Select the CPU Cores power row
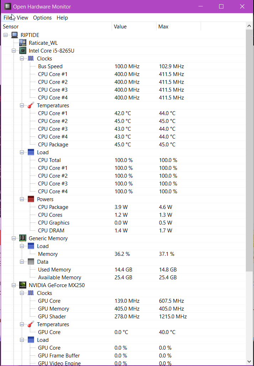254x366 pixels. [x=123, y=215]
